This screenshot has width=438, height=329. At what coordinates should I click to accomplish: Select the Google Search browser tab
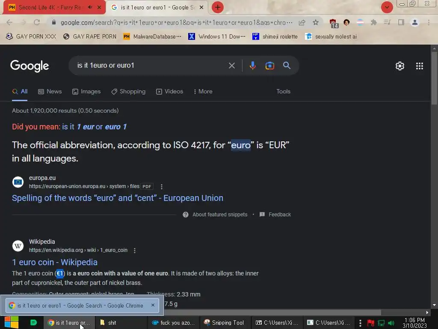[x=157, y=7]
